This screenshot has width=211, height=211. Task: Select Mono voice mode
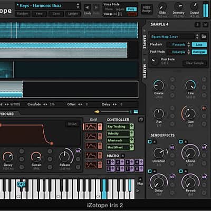click(x=109, y=9)
